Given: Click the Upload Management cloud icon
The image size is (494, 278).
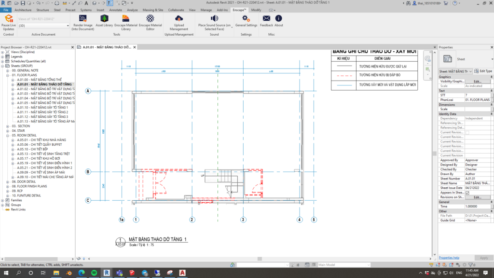Looking at the screenshot, I should pyautogui.click(x=178, y=18).
